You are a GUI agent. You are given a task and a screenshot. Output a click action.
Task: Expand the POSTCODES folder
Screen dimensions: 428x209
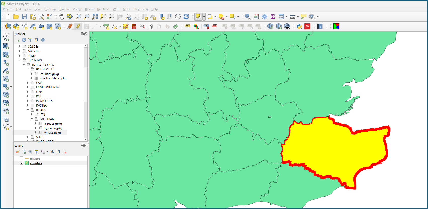(x=28, y=101)
